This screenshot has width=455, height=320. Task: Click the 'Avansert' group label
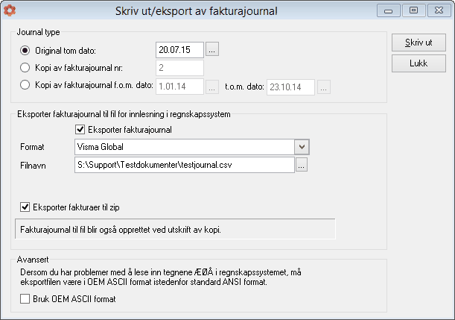click(33, 260)
